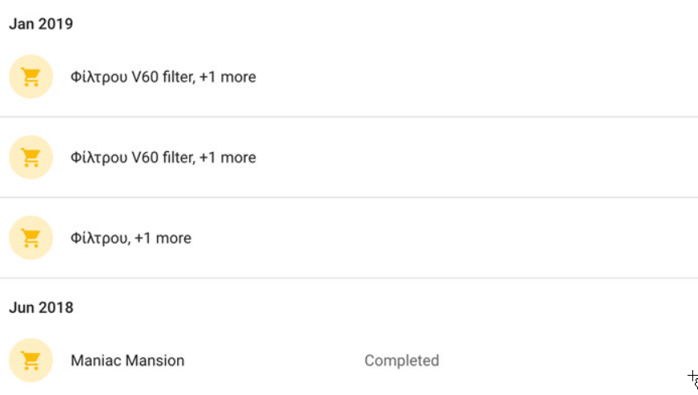This screenshot has height=395, width=698.
Task: Select the Jan 2019 section header
Action: tap(41, 24)
